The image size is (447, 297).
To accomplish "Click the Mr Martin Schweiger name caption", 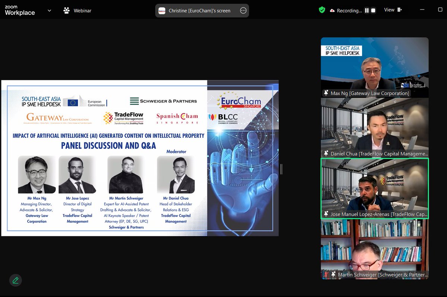I will tap(126, 198).
